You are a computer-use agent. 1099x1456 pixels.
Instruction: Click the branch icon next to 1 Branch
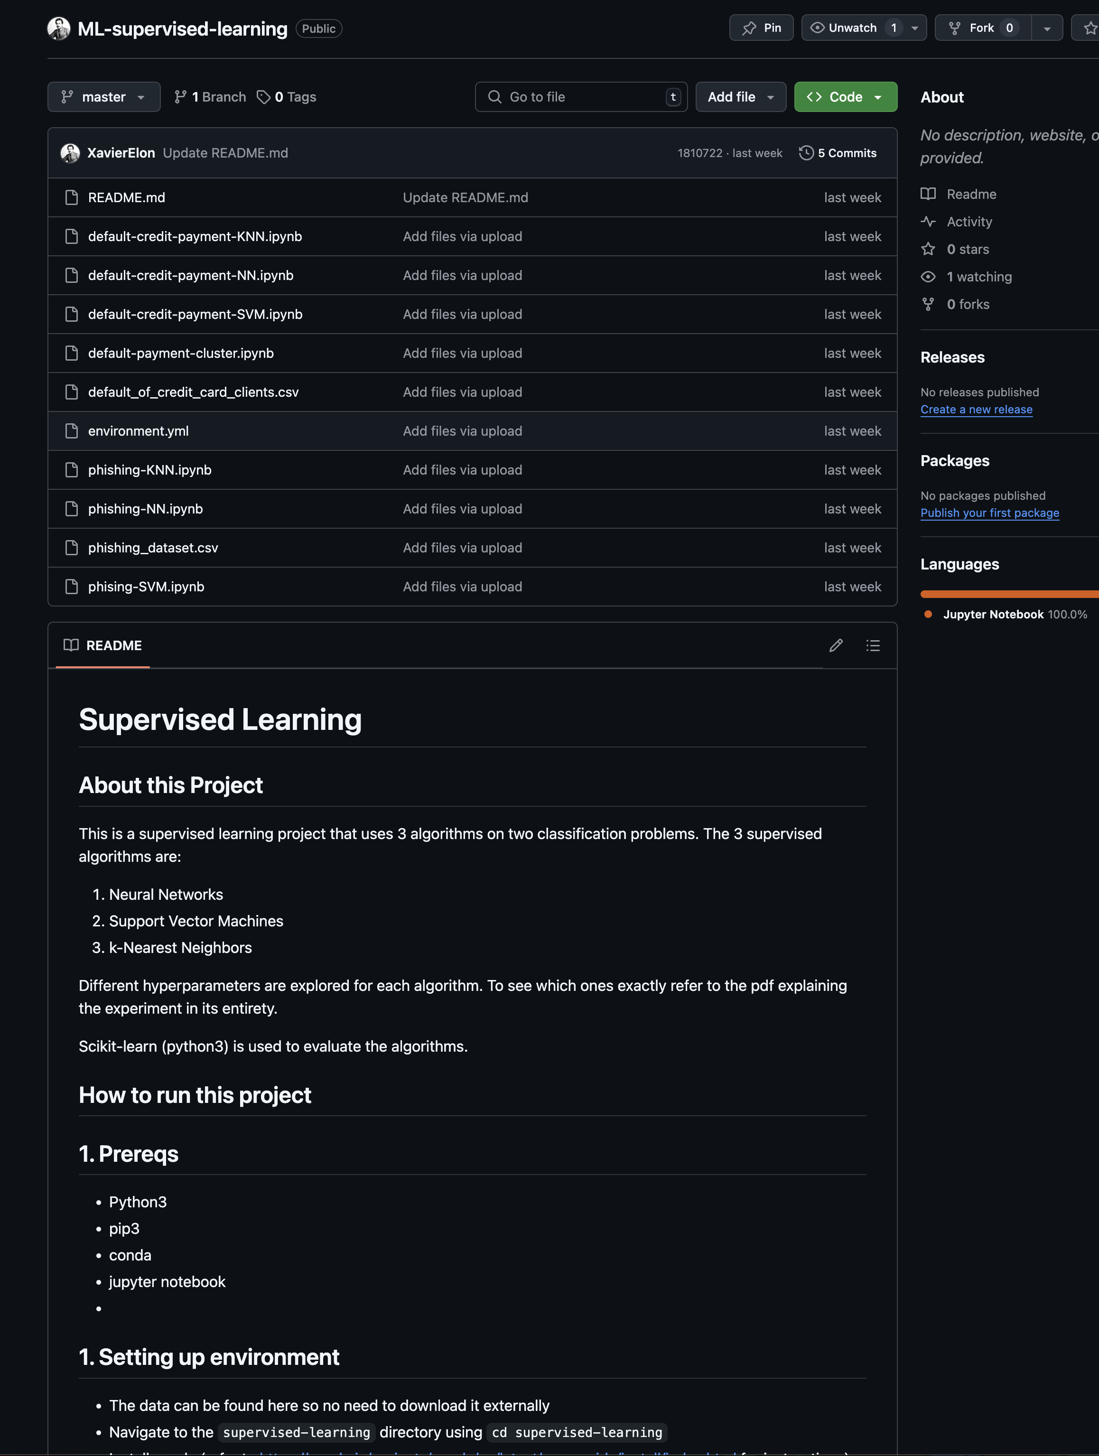[180, 97]
